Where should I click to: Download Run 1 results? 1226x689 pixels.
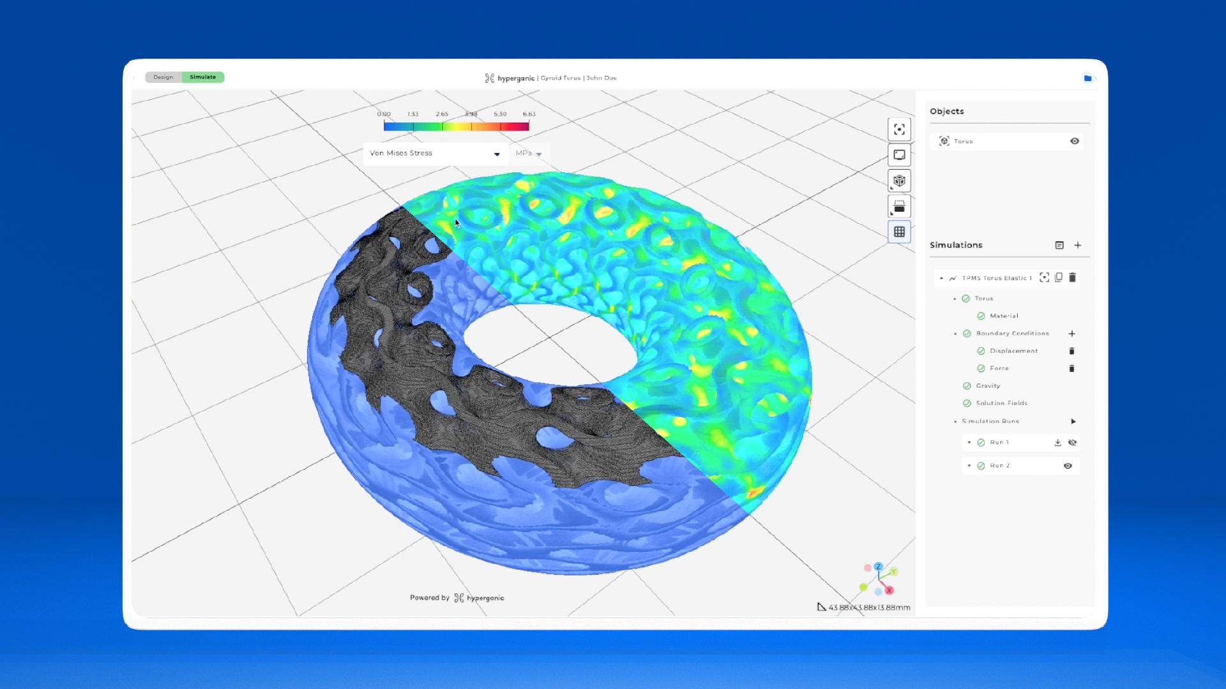(x=1057, y=442)
